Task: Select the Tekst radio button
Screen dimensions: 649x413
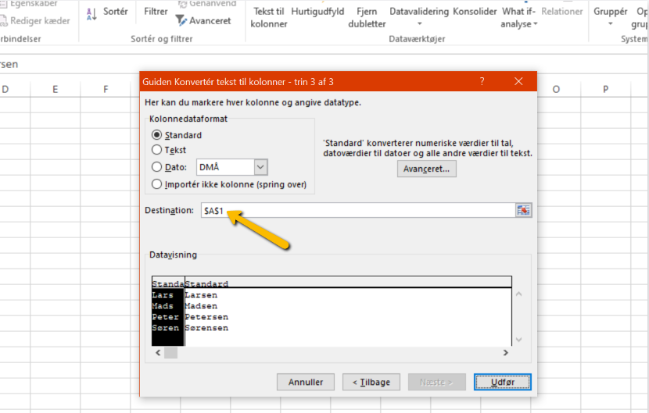Action: point(157,150)
